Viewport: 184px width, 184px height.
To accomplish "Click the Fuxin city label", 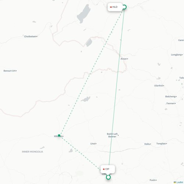I will pos(153,180).
